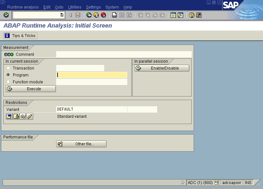The image size is (263, 189).
Task: Click the green checkmark Enter icon
Action: click(6, 15)
